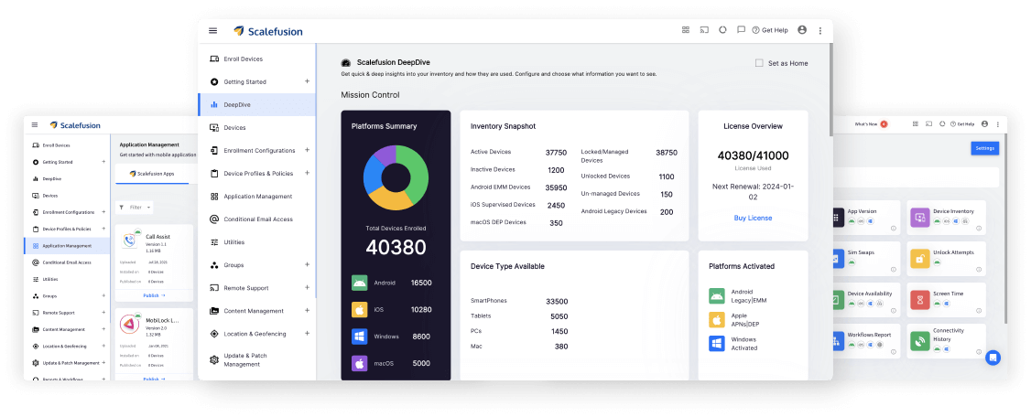The height and width of the screenshot is (417, 1031).
Task: Click Update & Patch Management gear icon
Action: pos(213,360)
